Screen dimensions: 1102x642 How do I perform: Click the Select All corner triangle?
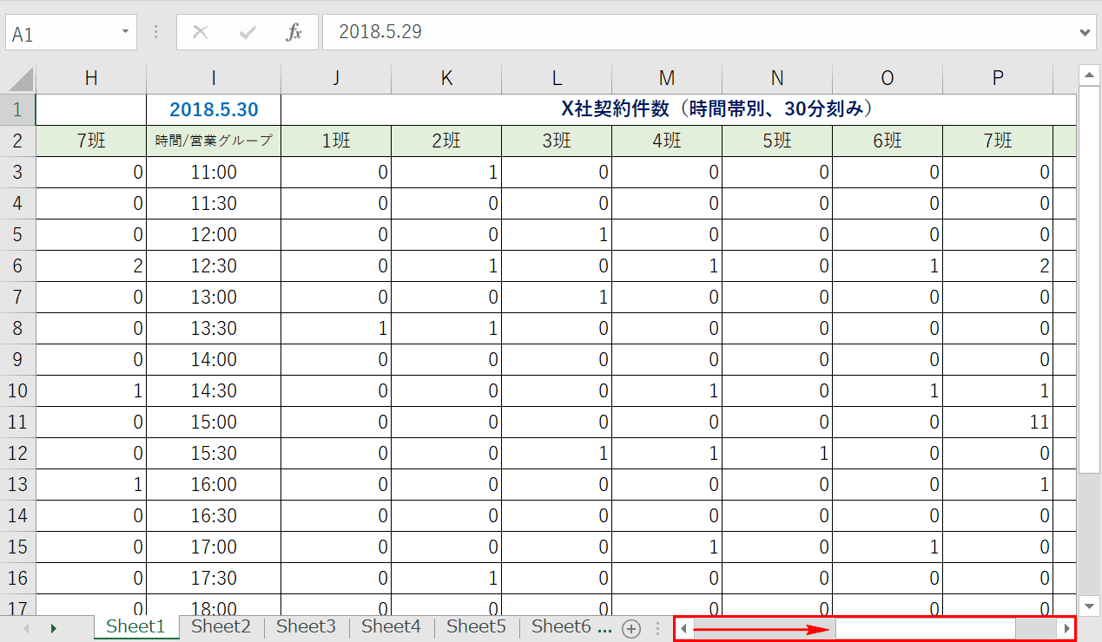[21, 78]
